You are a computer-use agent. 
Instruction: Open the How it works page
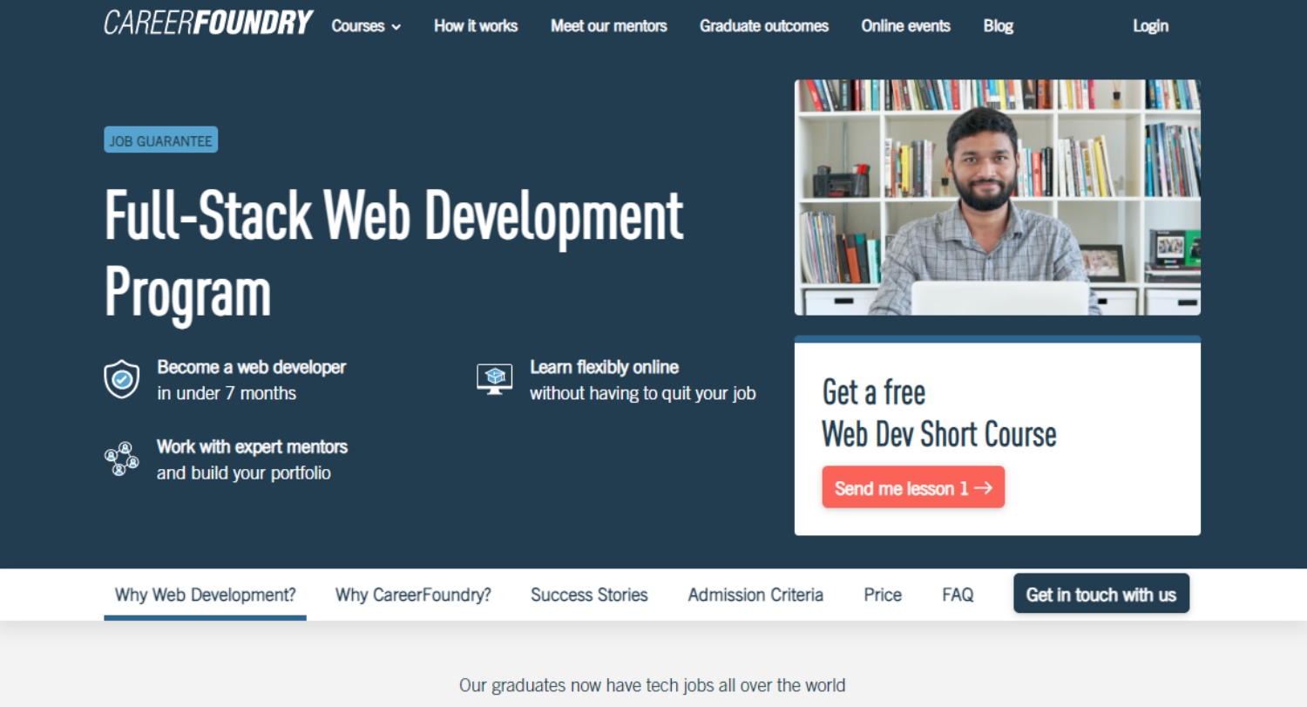(x=476, y=26)
